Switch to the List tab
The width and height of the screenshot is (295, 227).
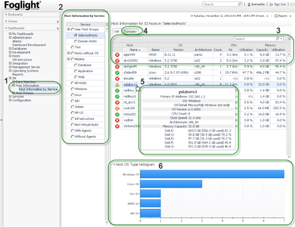coord(117,32)
